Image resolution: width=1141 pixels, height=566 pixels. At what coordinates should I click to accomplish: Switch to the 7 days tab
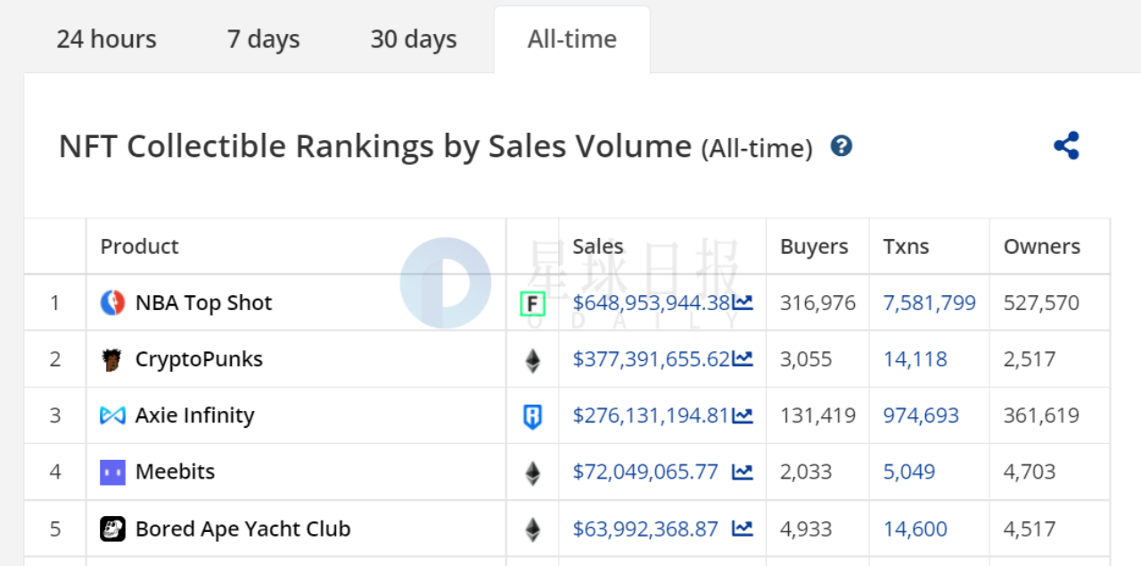(264, 39)
